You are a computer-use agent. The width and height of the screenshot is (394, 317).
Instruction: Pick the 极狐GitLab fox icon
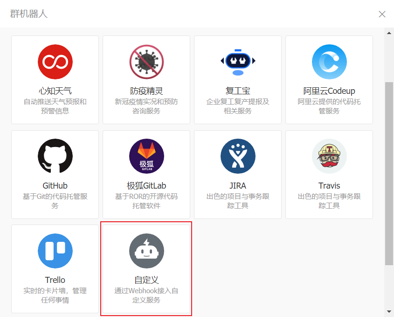click(x=146, y=156)
